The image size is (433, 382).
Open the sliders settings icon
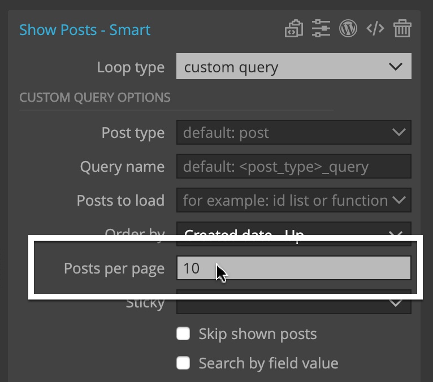click(321, 28)
